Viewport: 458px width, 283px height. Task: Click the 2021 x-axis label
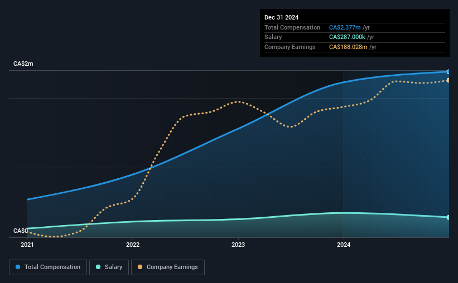pos(27,245)
